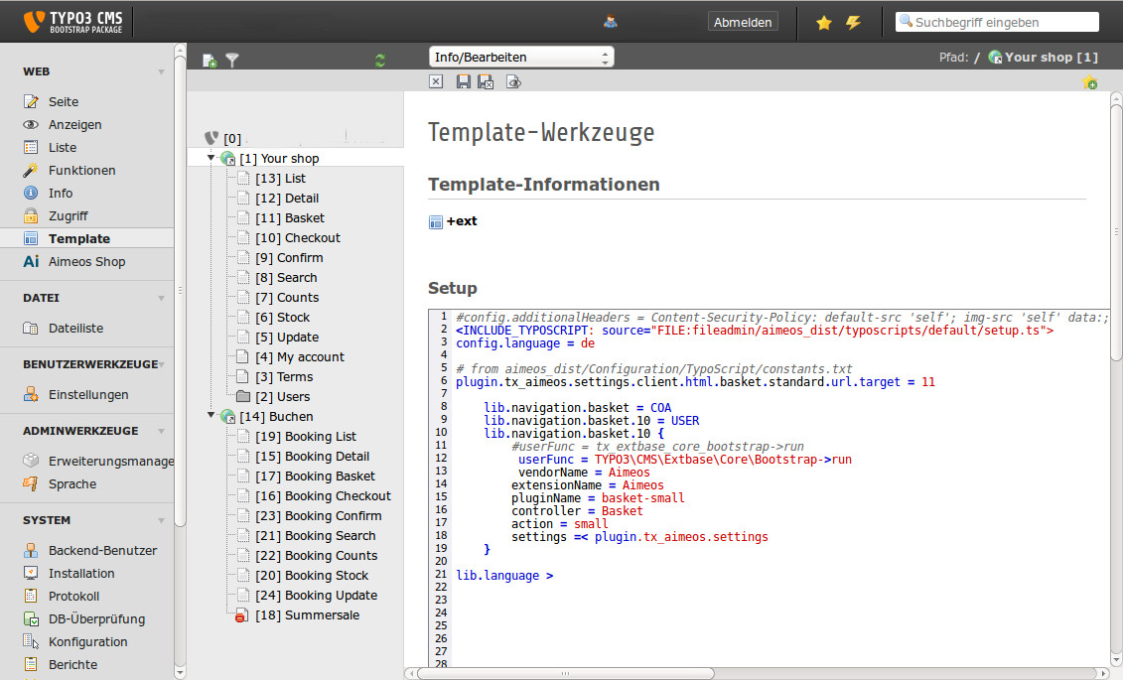Collapse the BENUTZERWERKZEUGE module group

click(162, 364)
